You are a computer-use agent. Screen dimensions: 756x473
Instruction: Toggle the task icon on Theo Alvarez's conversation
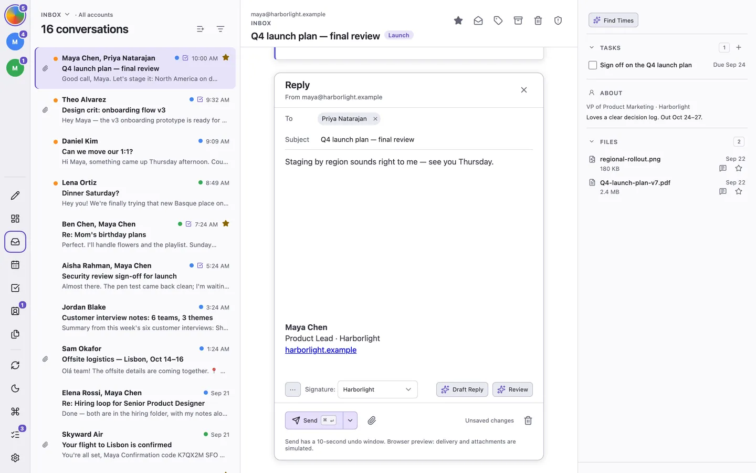tap(200, 99)
